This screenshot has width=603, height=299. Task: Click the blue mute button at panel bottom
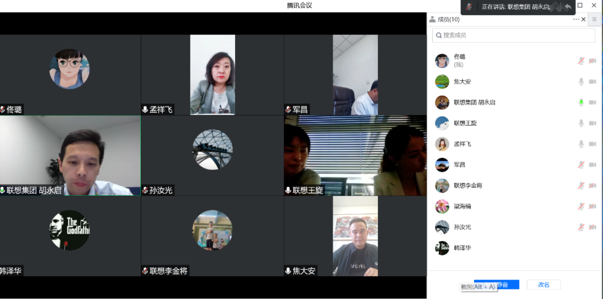click(496, 284)
